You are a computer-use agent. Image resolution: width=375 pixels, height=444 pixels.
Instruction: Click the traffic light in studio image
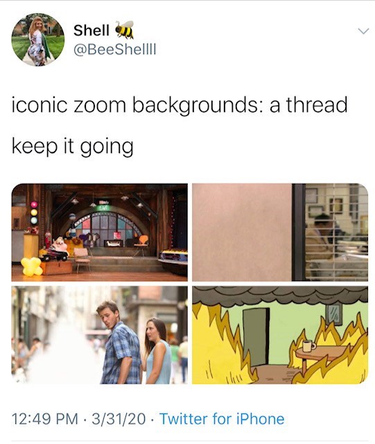point(34,213)
